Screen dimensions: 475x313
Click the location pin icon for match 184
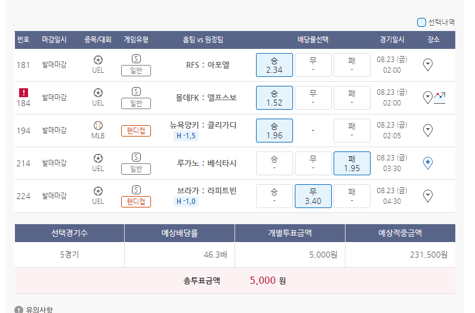coord(427,98)
